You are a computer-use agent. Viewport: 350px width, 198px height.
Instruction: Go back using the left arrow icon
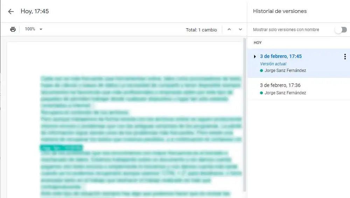[x=11, y=12]
